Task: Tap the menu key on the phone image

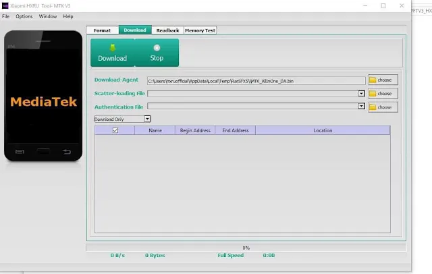Action: coord(20,151)
